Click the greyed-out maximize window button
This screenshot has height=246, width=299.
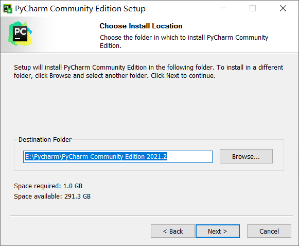click(253, 8)
